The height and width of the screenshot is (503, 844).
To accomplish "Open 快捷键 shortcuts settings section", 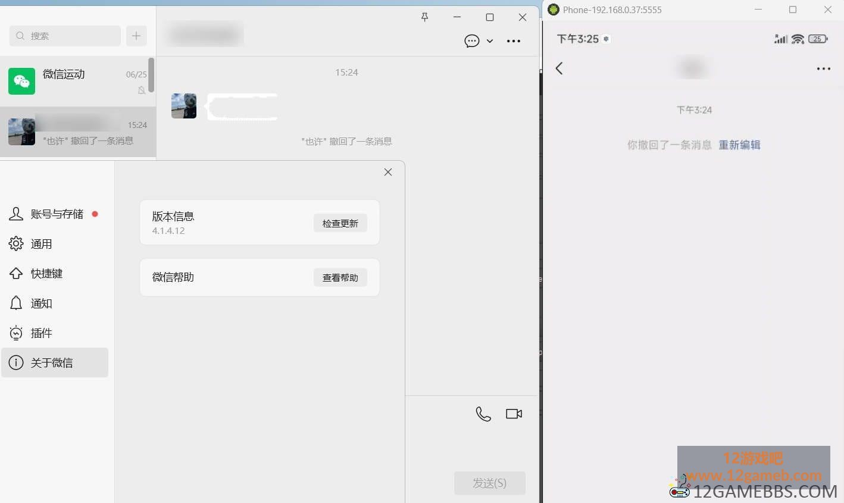I will pos(54,274).
